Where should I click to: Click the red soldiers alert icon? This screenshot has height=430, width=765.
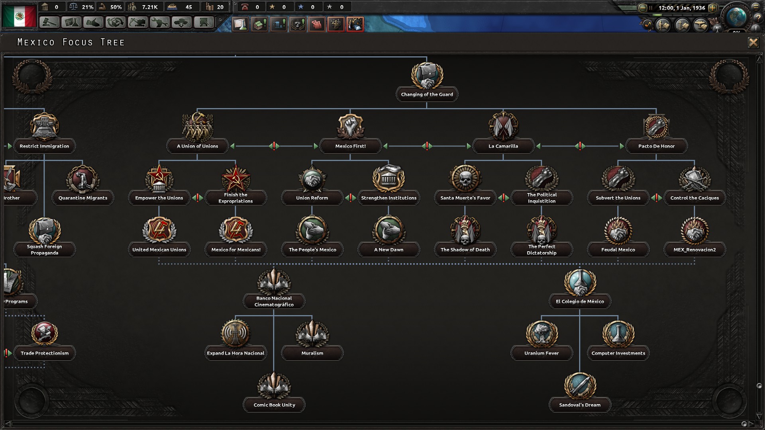[x=317, y=24]
